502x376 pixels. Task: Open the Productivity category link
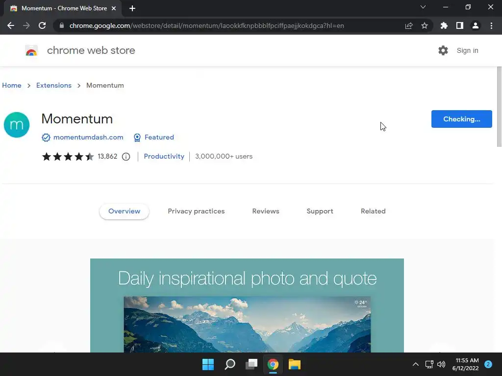(164, 156)
